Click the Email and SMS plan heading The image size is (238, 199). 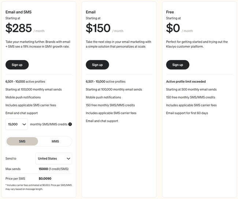click(x=19, y=12)
